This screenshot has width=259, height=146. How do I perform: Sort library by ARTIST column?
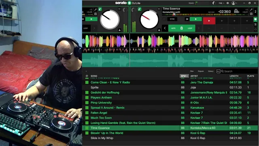(194, 76)
